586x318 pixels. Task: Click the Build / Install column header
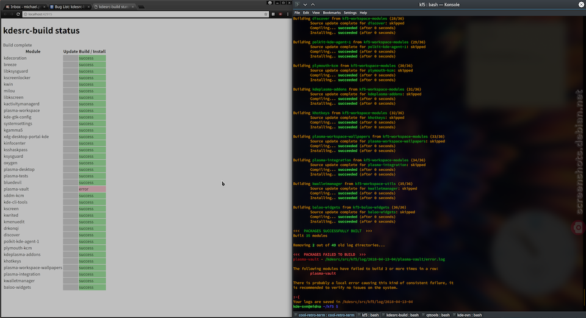pyautogui.click(x=92, y=51)
